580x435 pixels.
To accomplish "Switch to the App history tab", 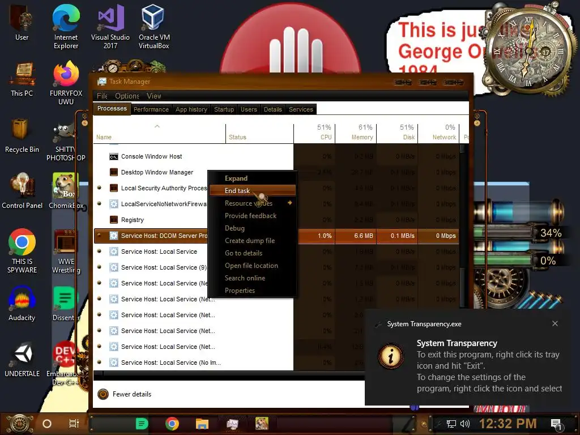I will [191, 109].
